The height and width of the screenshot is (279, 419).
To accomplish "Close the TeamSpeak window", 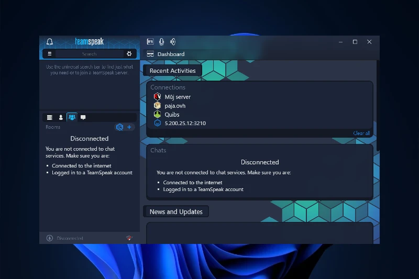I will pos(369,42).
